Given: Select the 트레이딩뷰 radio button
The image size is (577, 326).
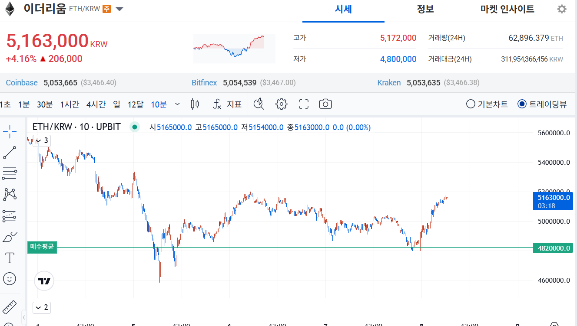Looking at the screenshot, I should click(522, 104).
